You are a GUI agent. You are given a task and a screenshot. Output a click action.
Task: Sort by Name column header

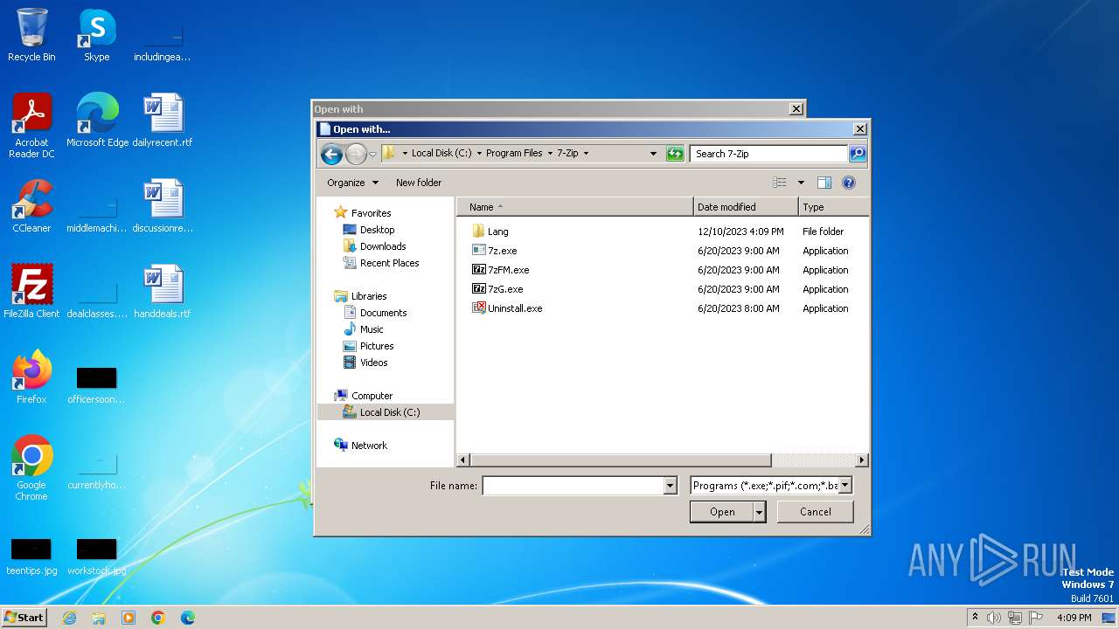coord(575,207)
